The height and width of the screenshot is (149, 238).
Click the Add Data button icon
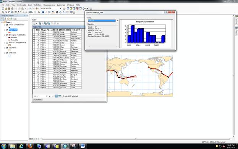pyautogui.click(x=37, y=8)
